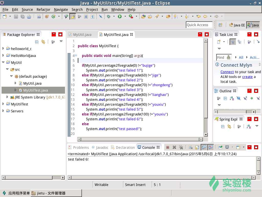The width and height of the screenshot is (262, 197).
Task: Click the Find field in Task List
Action: tap(224, 57)
